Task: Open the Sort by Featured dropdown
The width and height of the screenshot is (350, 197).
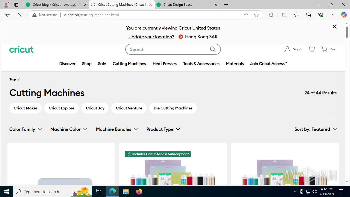Action: 316,129
